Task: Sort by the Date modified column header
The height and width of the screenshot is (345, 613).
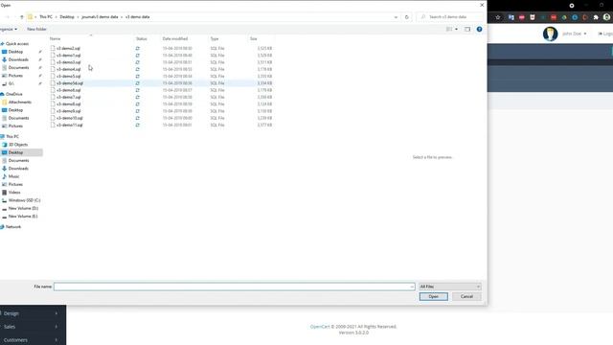Action: pos(175,38)
